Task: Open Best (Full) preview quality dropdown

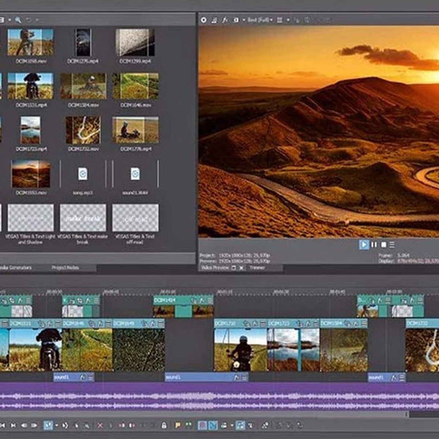Action: [260, 20]
